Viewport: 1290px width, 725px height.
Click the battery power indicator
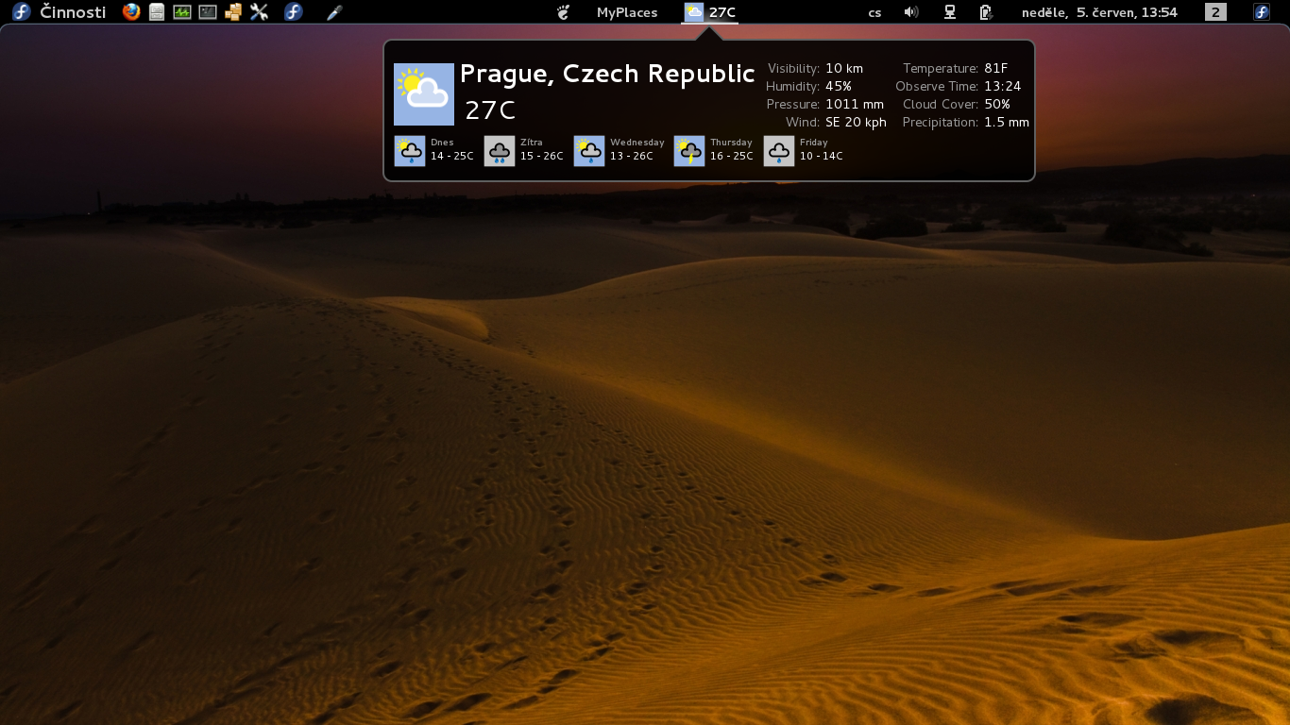(x=986, y=12)
